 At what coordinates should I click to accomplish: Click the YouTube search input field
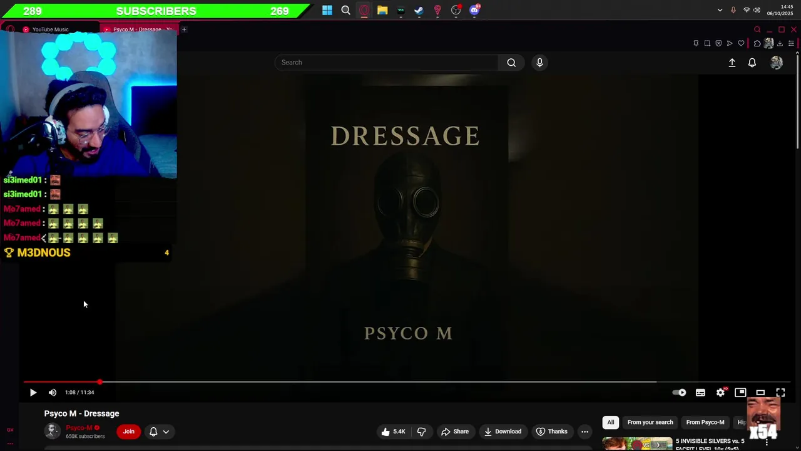[386, 63]
